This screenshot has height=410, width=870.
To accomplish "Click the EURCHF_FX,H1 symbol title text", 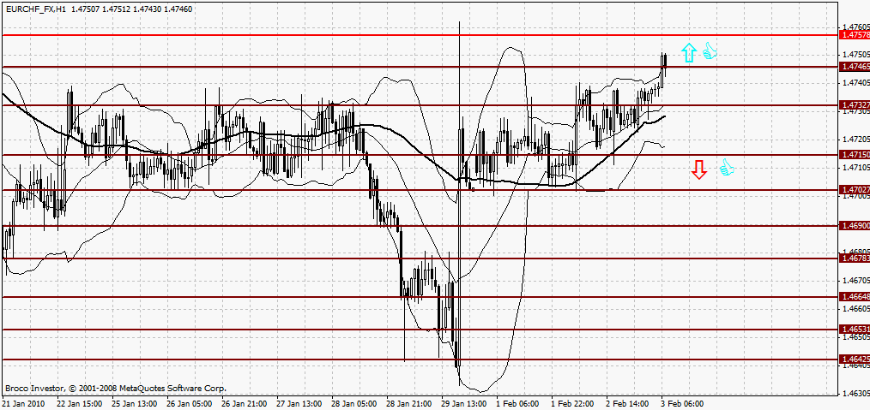I will click(x=35, y=9).
